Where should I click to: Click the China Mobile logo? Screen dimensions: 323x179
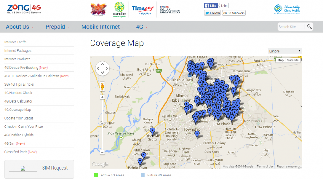pyautogui.click(x=287, y=9)
